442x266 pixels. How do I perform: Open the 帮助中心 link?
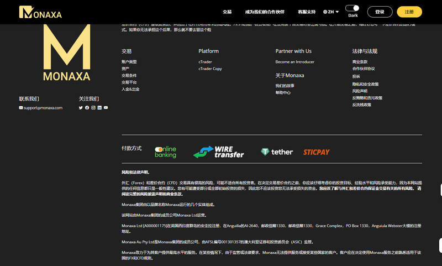click(283, 92)
